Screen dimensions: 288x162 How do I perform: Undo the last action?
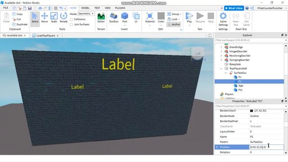pos(61,8)
